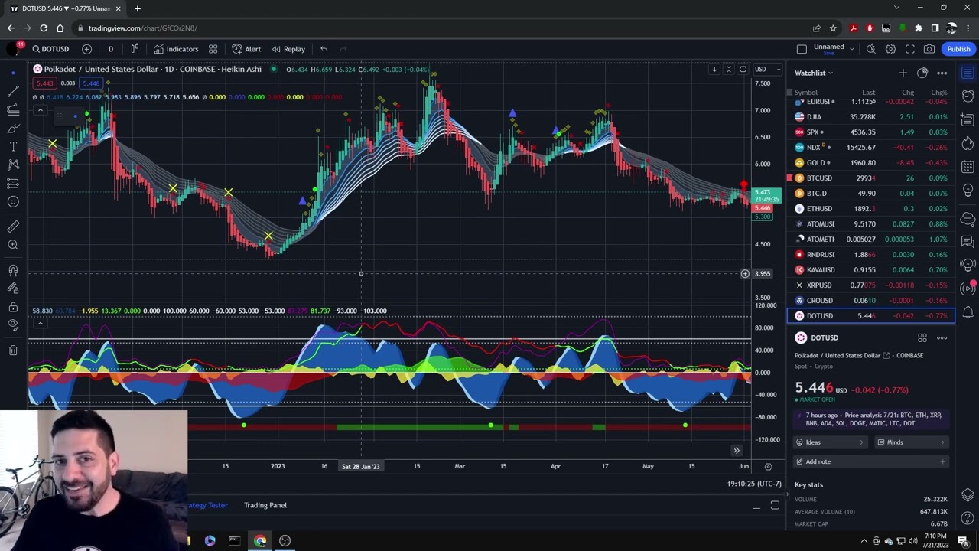This screenshot has width=979, height=551.
Task: Sort watchlist by Chg% column
Action: [939, 93]
